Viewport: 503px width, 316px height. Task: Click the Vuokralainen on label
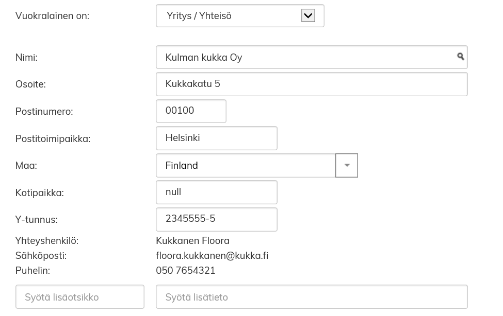coord(52,16)
